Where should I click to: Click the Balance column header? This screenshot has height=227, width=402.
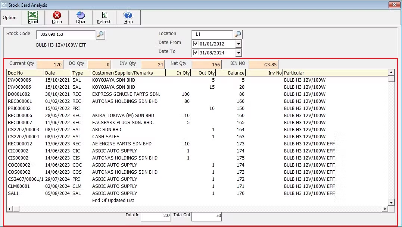231,73
